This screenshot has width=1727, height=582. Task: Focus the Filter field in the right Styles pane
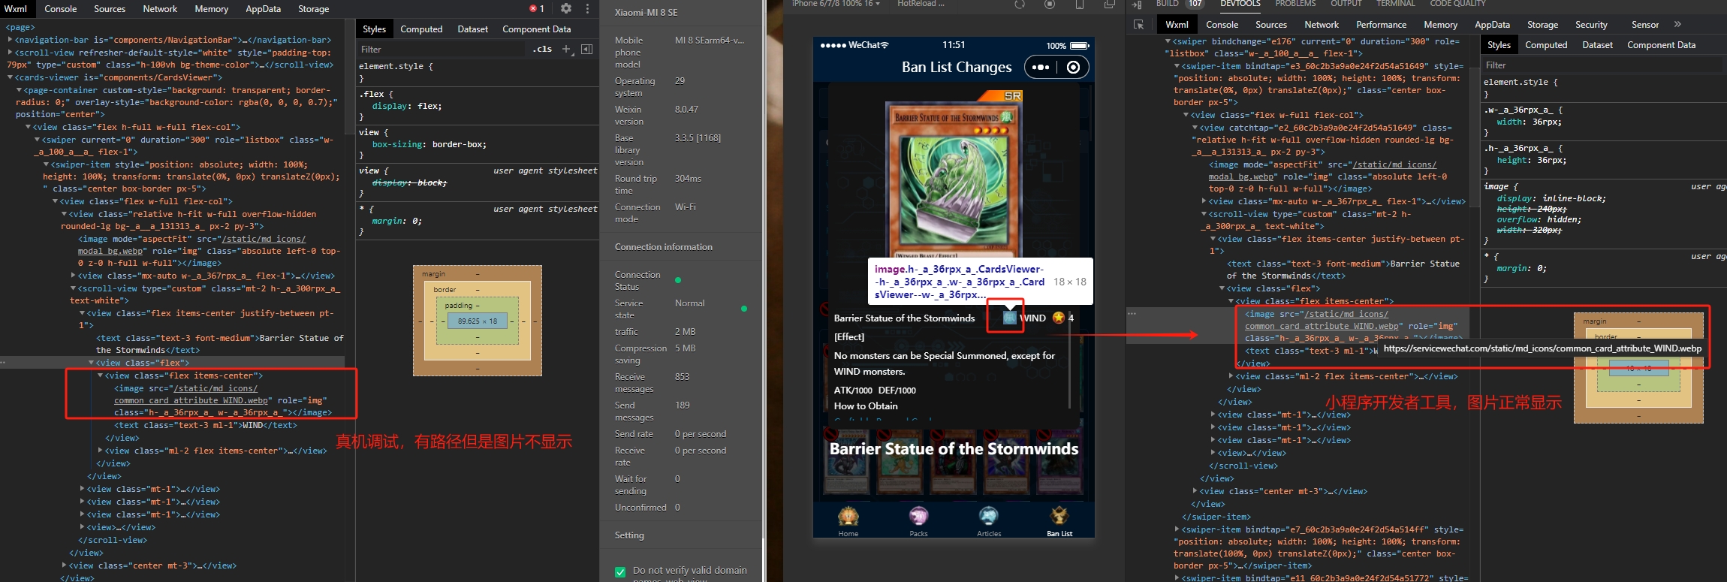click(1602, 65)
